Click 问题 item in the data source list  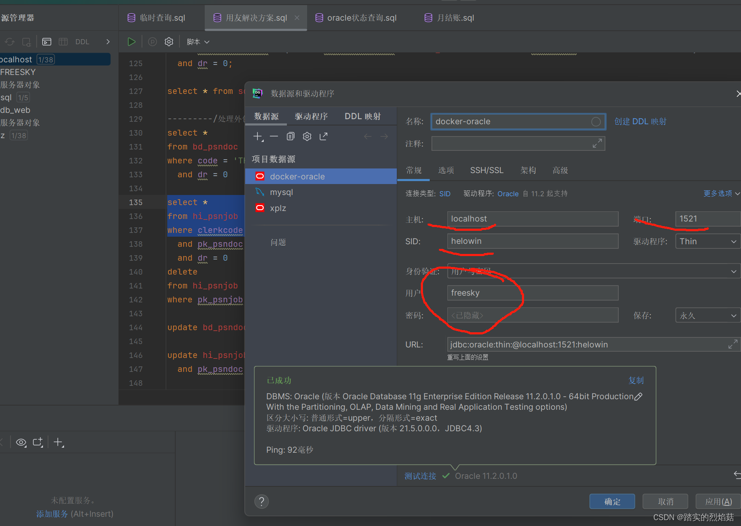pyautogui.click(x=278, y=242)
